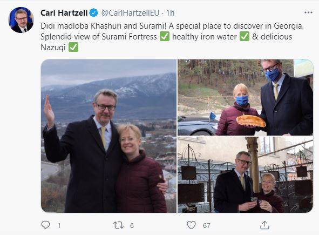Click the check mark emoji after iron water
This screenshot has height=235, width=319.
pos(245,37)
